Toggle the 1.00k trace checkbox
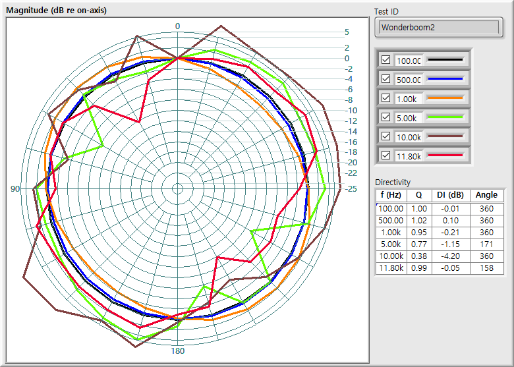The width and height of the screenshot is (514, 367). pos(385,98)
